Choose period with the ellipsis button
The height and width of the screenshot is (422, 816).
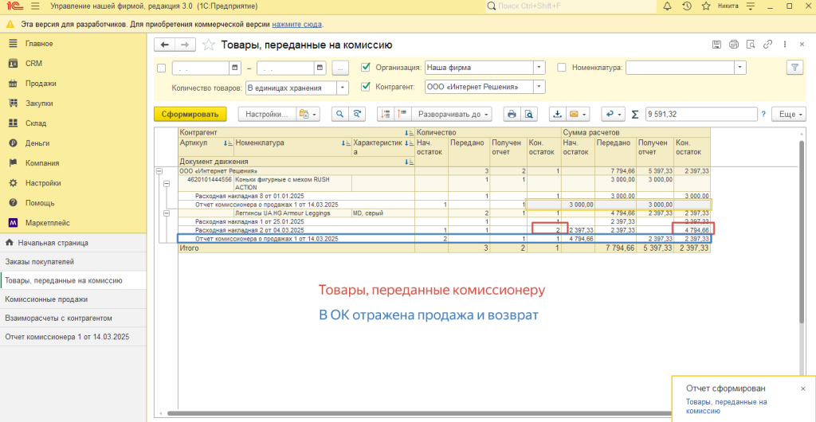pos(339,68)
